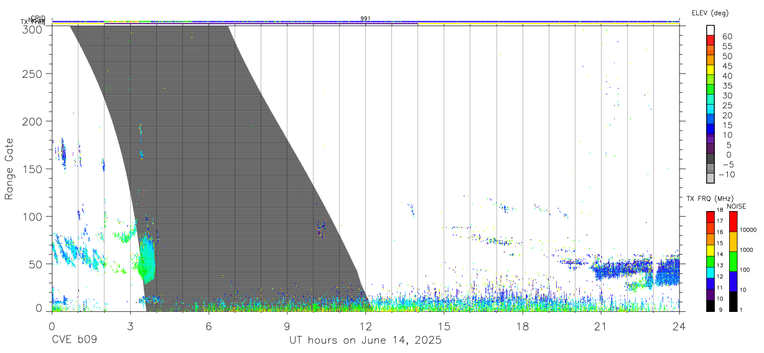Select the yellow ELEV swatch between 40 and 45
Image resolution: width=764 pixels, height=353 pixels.
(711, 71)
